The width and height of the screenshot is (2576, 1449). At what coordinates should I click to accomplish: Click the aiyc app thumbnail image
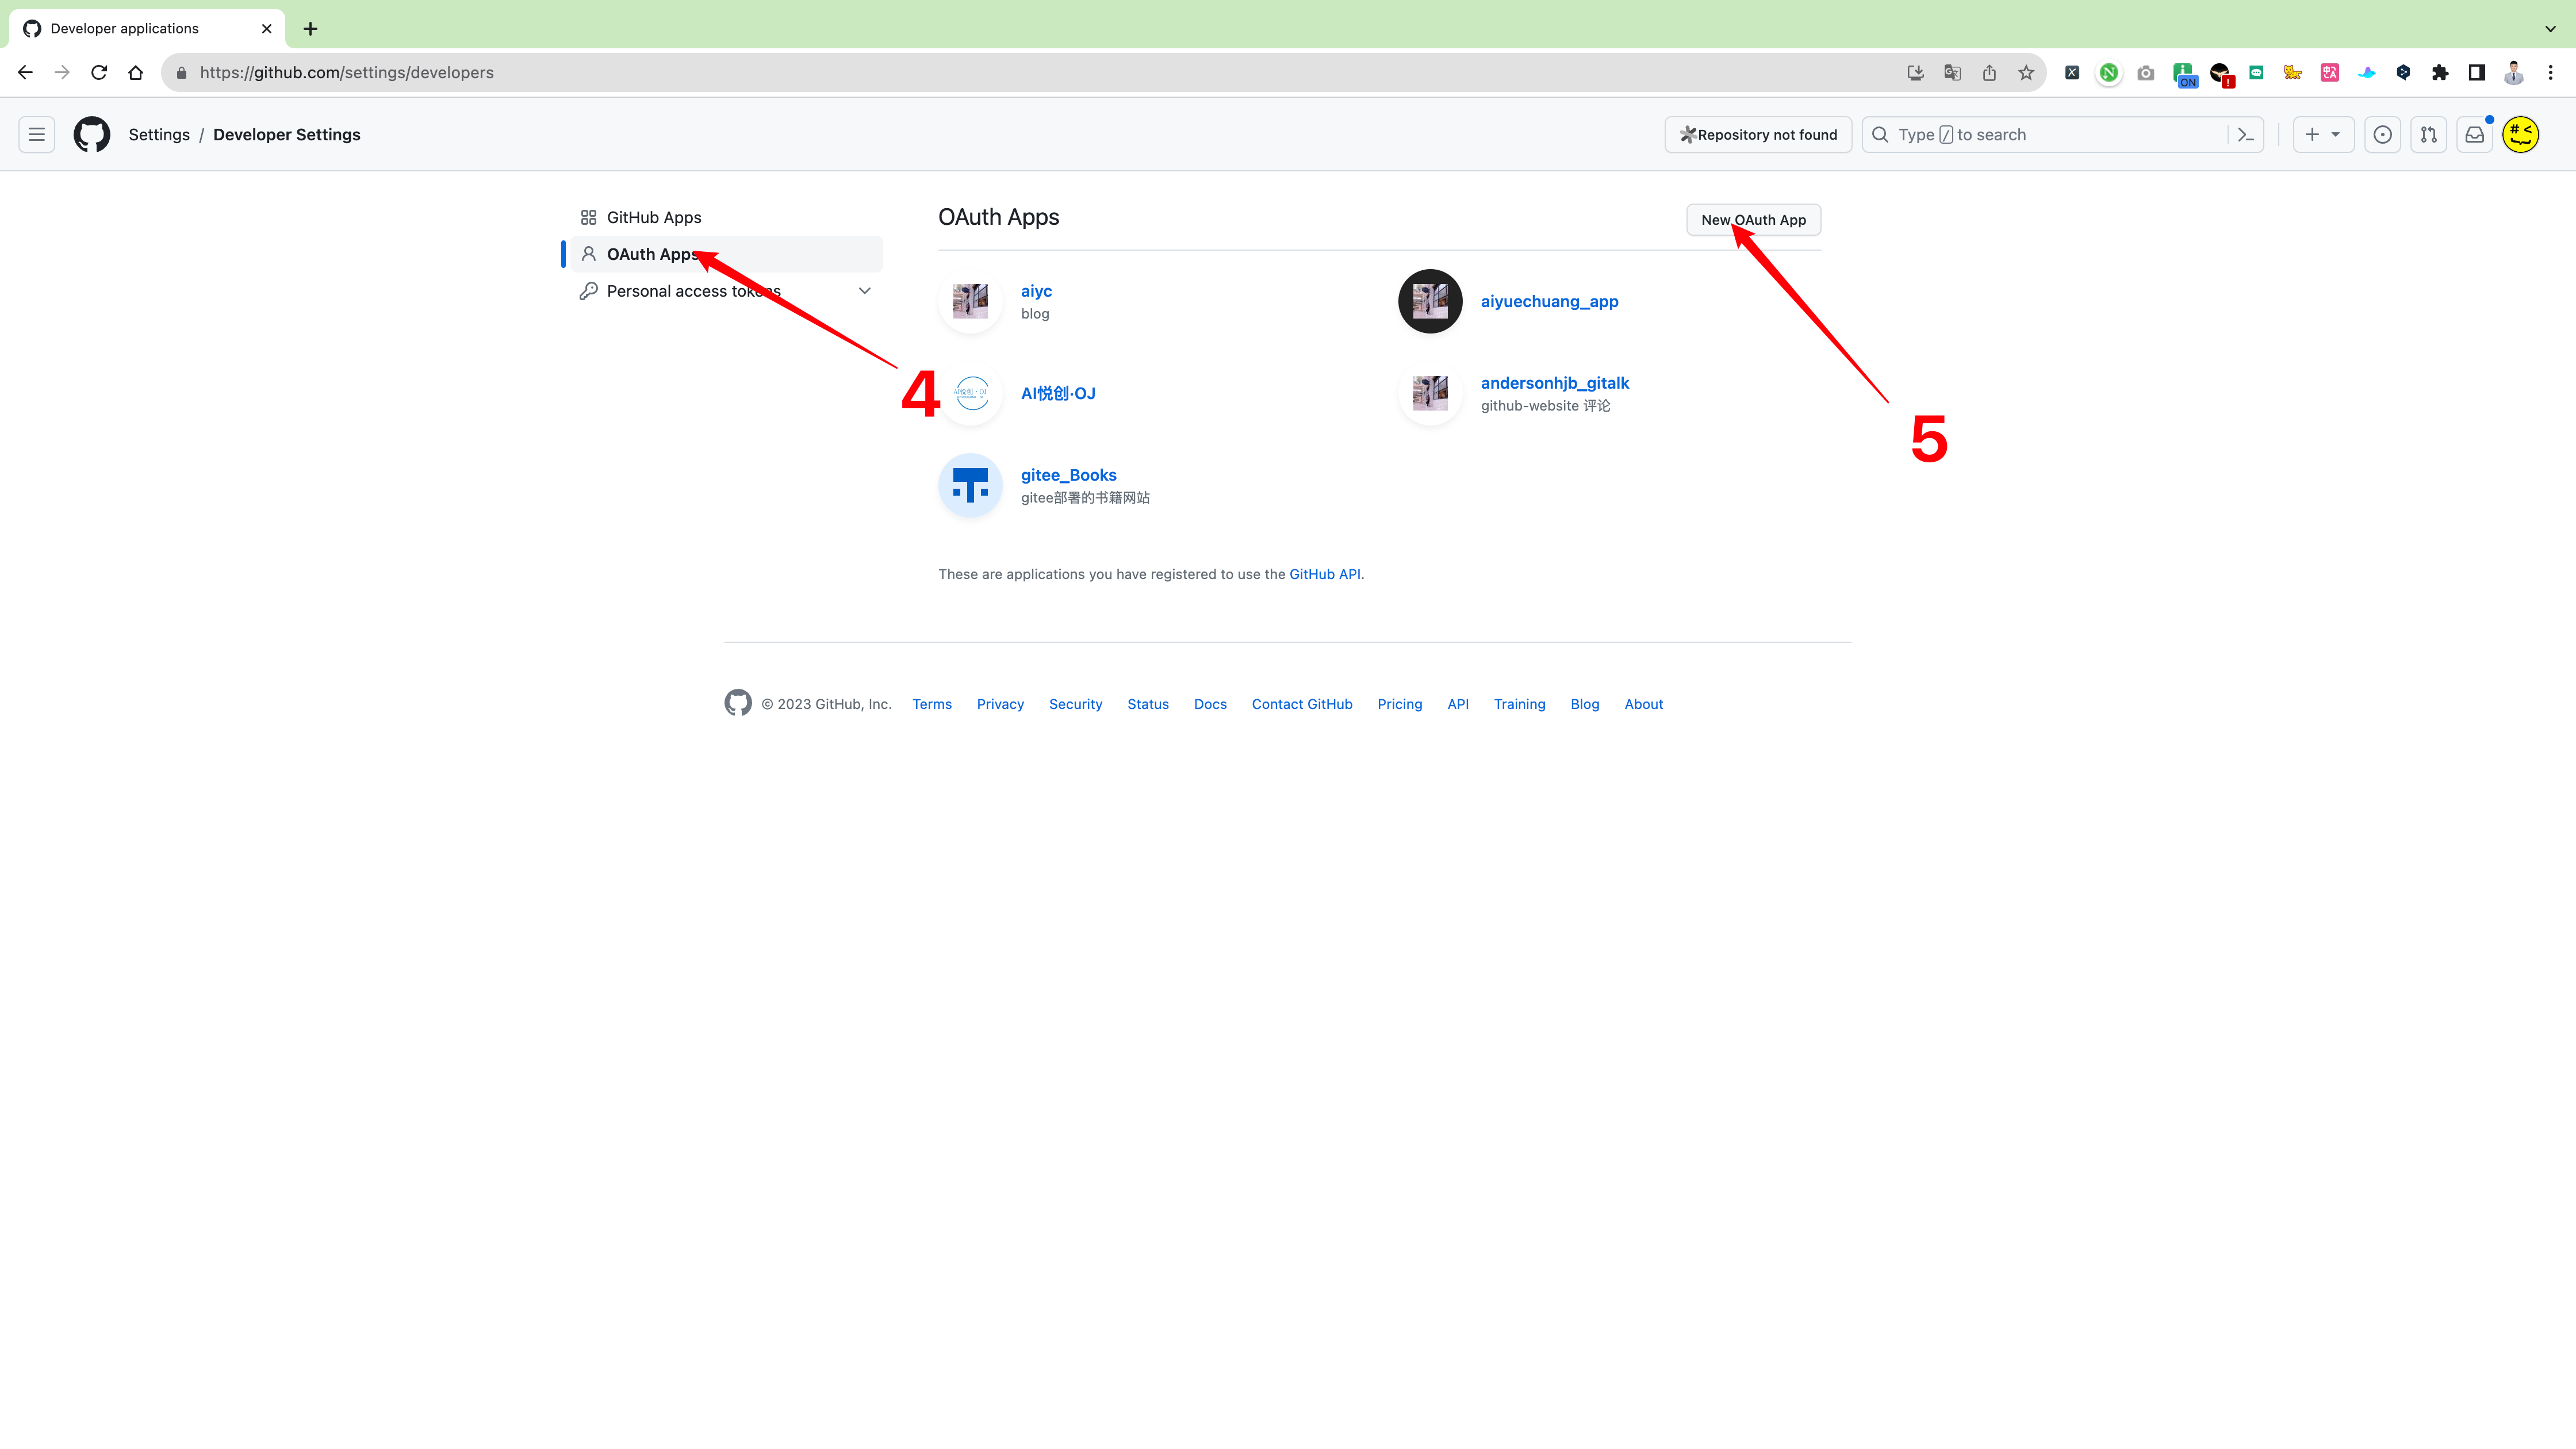coord(970,301)
